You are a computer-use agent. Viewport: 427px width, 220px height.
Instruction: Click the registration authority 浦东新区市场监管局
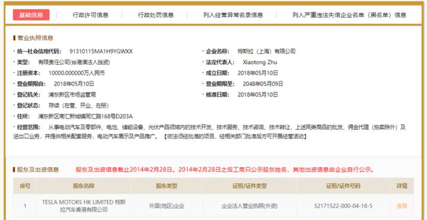coord(72,95)
